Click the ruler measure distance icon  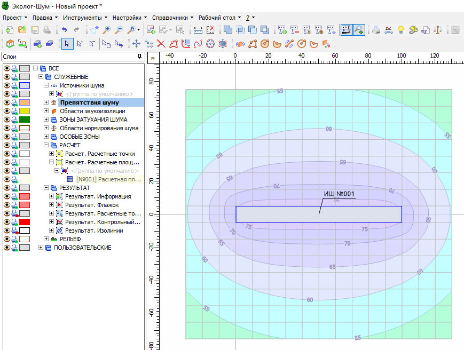tap(198, 30)
